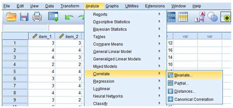Image resolution: width=233 pixels, height=108 pixels.
Task: Click the Print toolbar icon
Action: click(x=37, y=17)
